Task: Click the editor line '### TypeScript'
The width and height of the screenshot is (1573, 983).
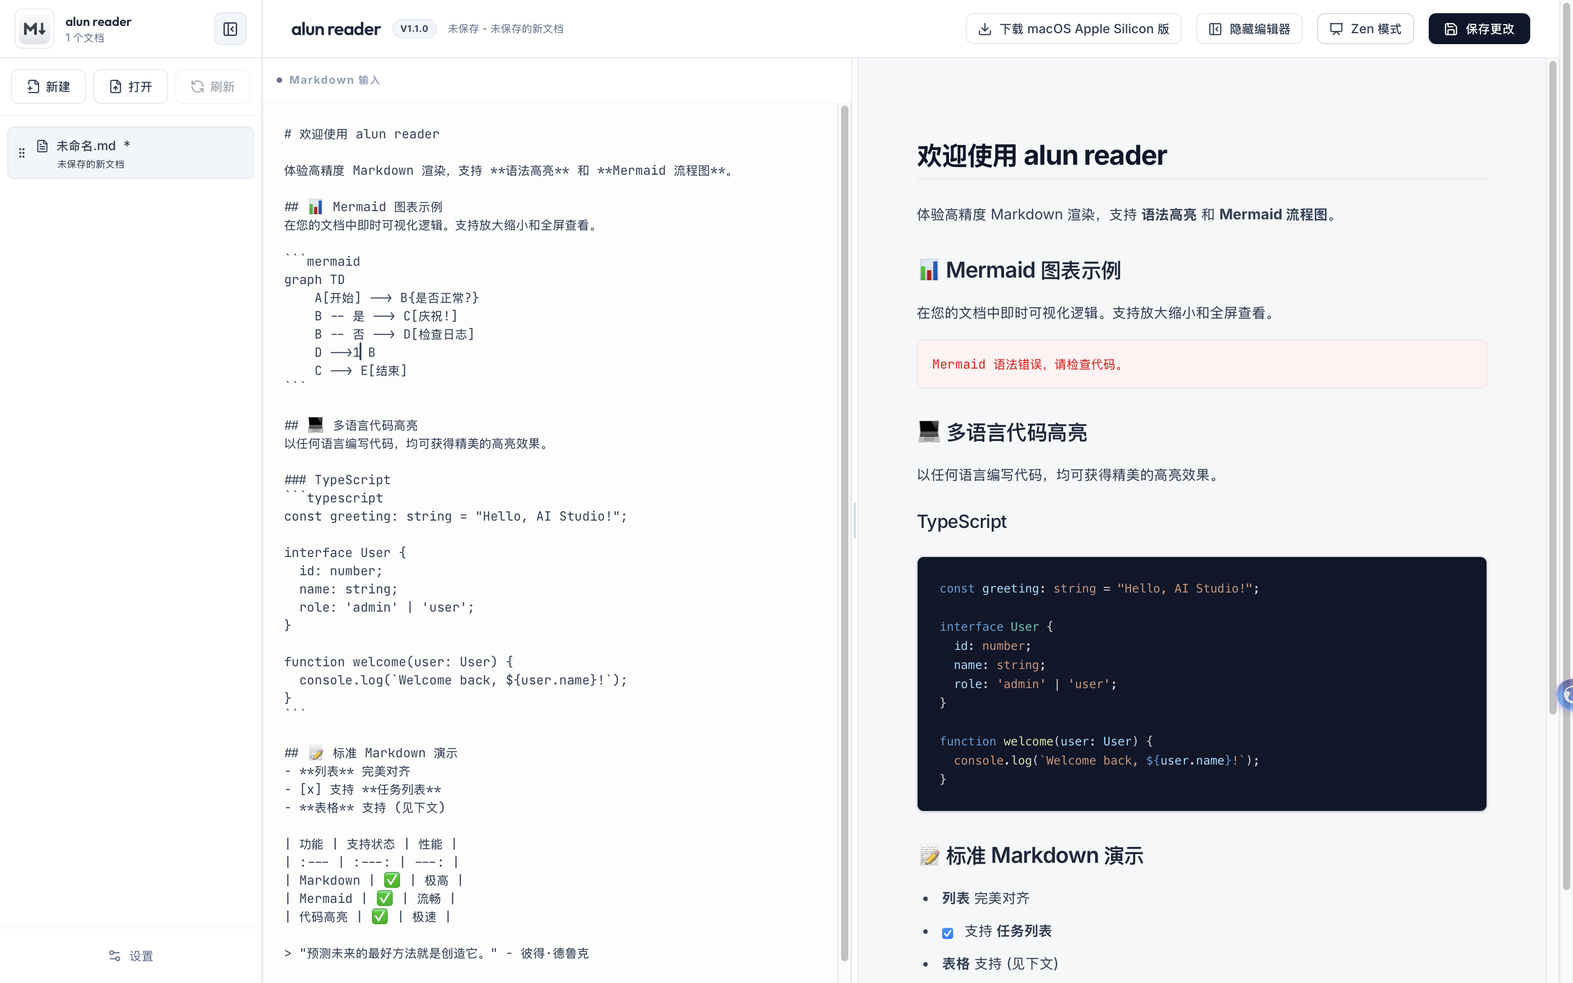Action: point(337,480)
